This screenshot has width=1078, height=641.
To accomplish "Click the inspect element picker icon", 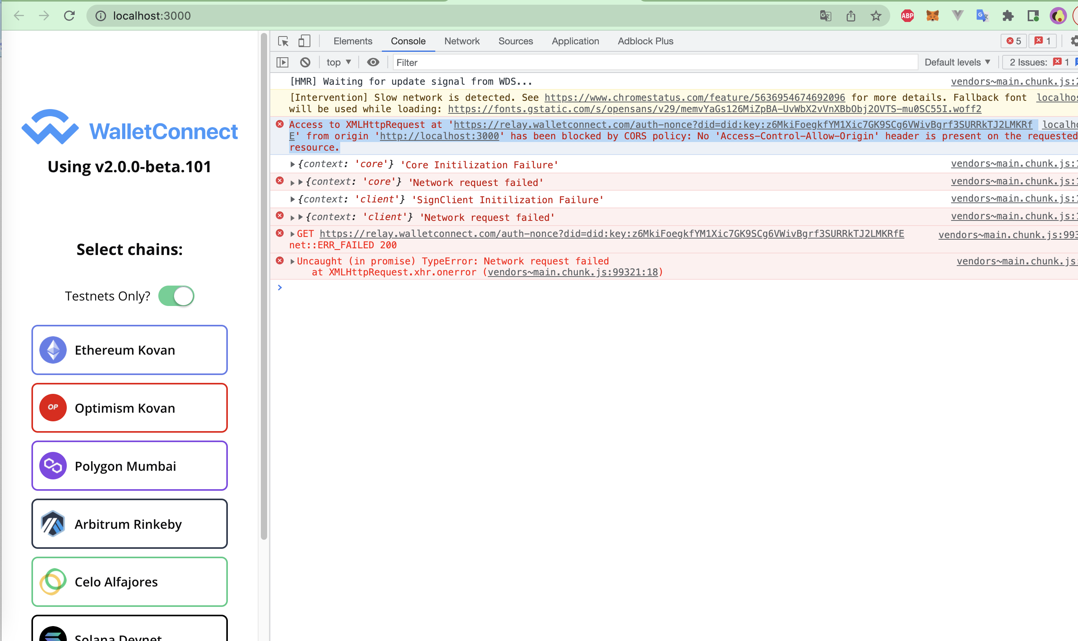I will tap(283, 41).
